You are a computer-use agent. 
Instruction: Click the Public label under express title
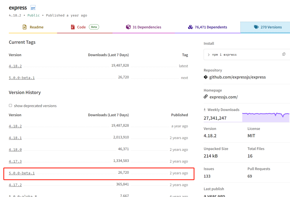point(34,15)
